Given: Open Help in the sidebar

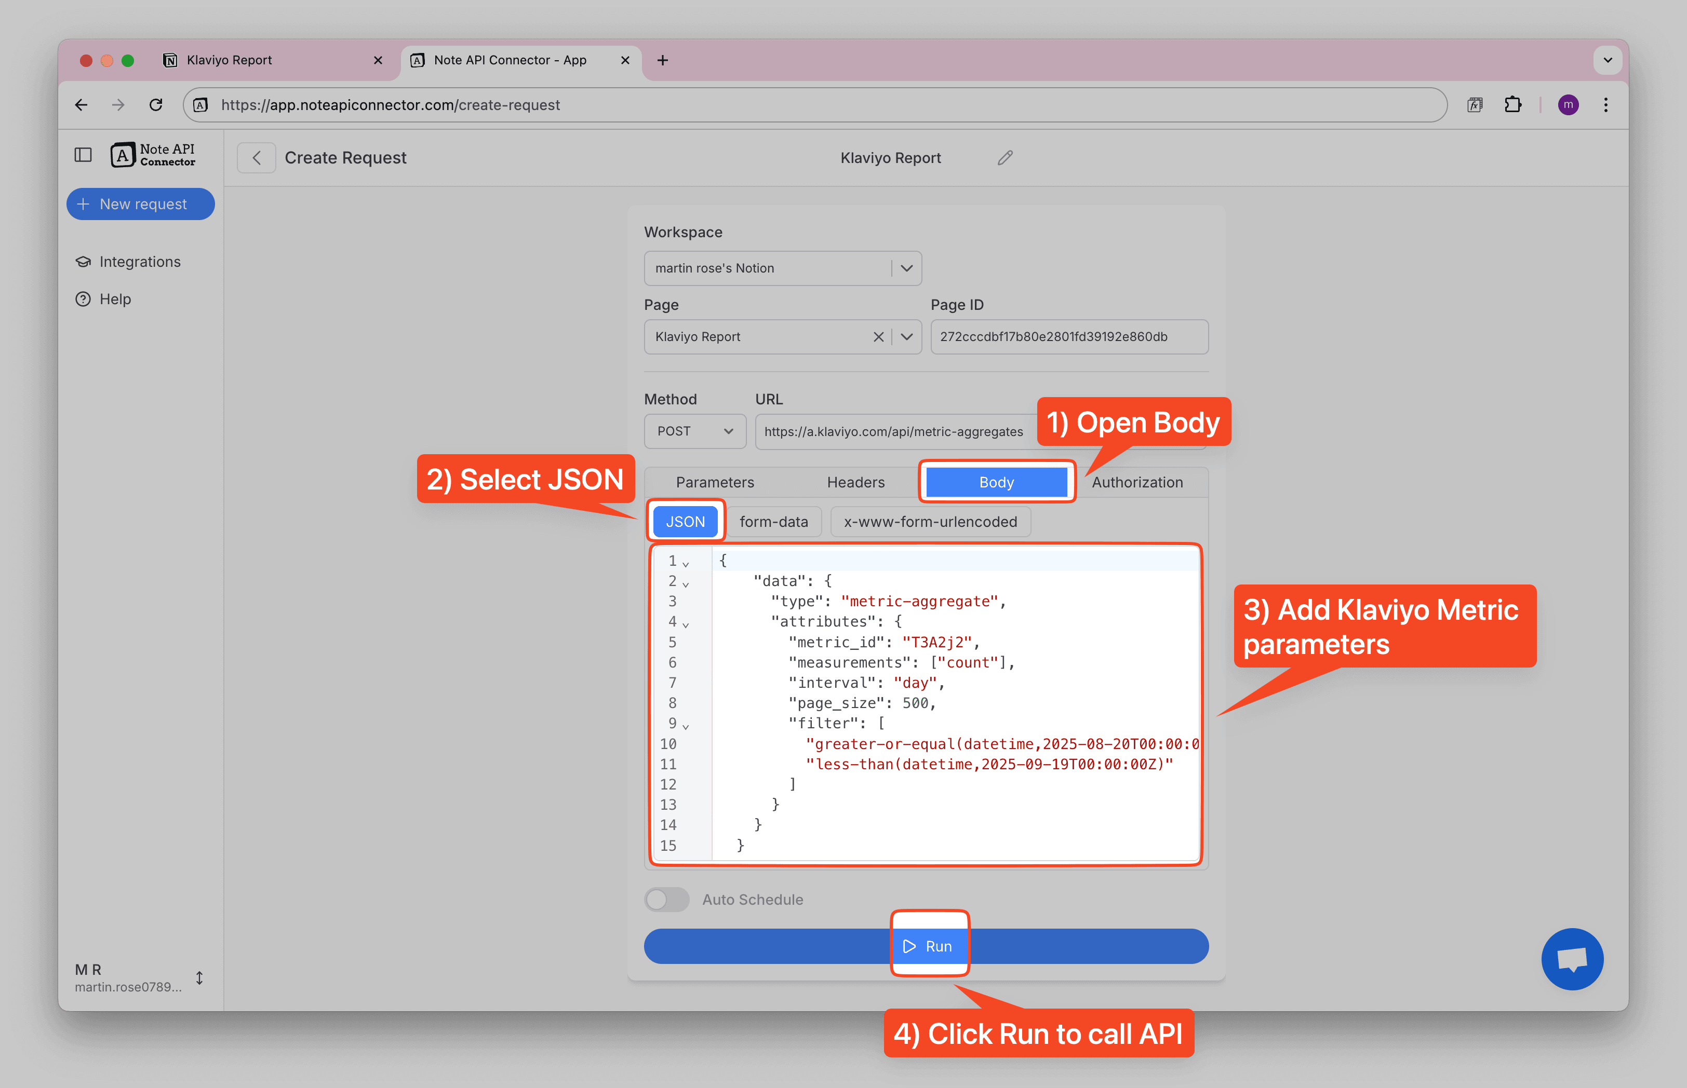Looking at the screenshot, I should pyautogui.click(x=103, y=299).
